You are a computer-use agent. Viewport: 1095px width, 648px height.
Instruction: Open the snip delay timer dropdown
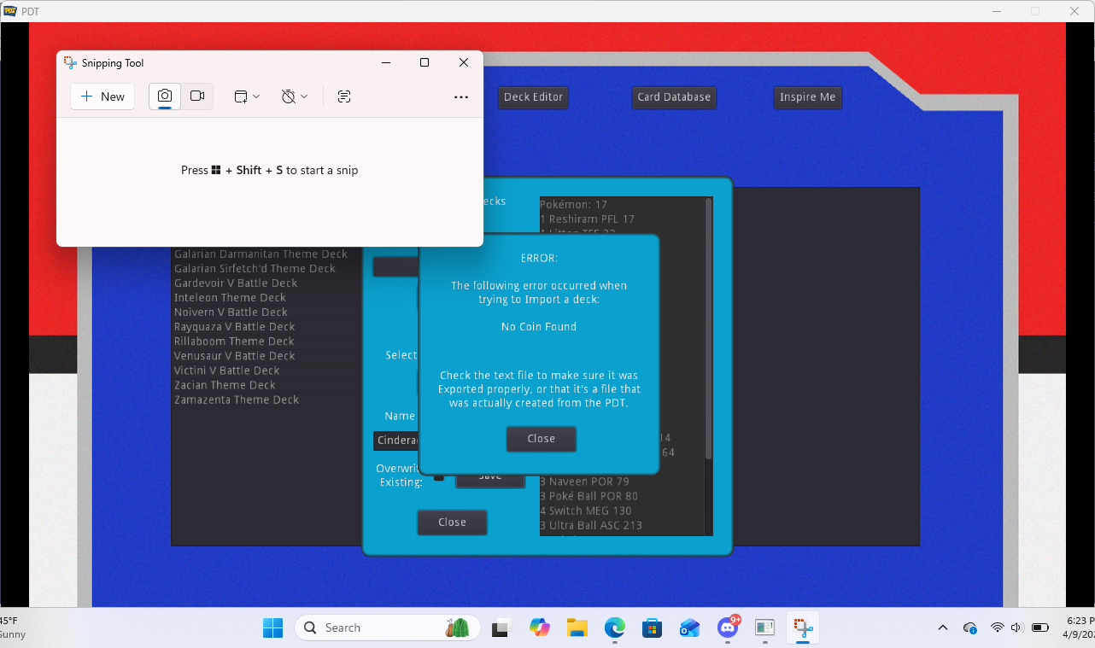295,96
